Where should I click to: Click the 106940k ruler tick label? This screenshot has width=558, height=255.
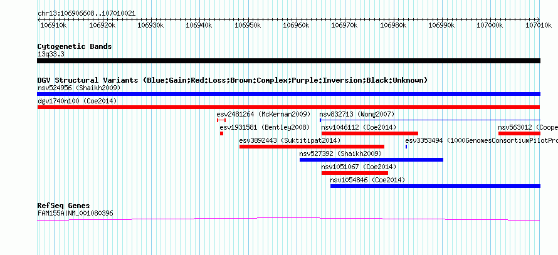(199, 25)
